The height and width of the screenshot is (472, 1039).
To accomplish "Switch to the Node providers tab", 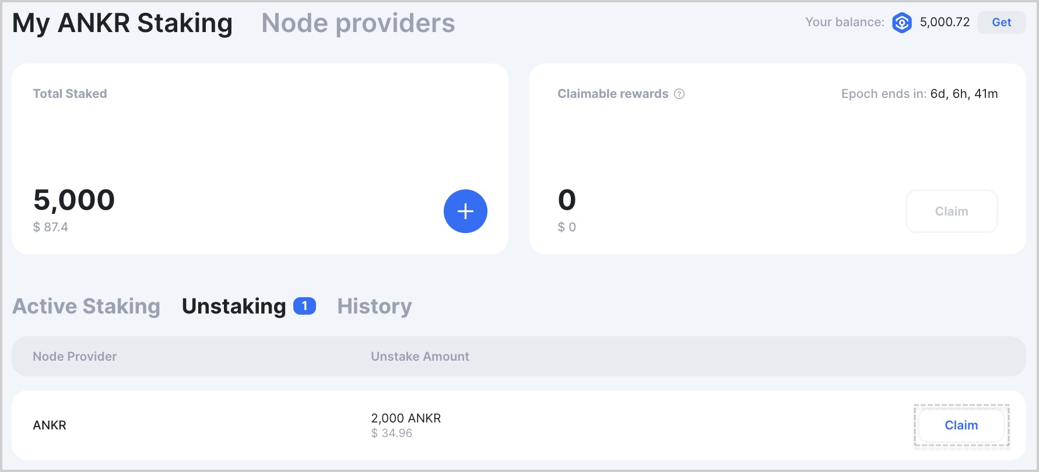I will (x=358, y=23).
